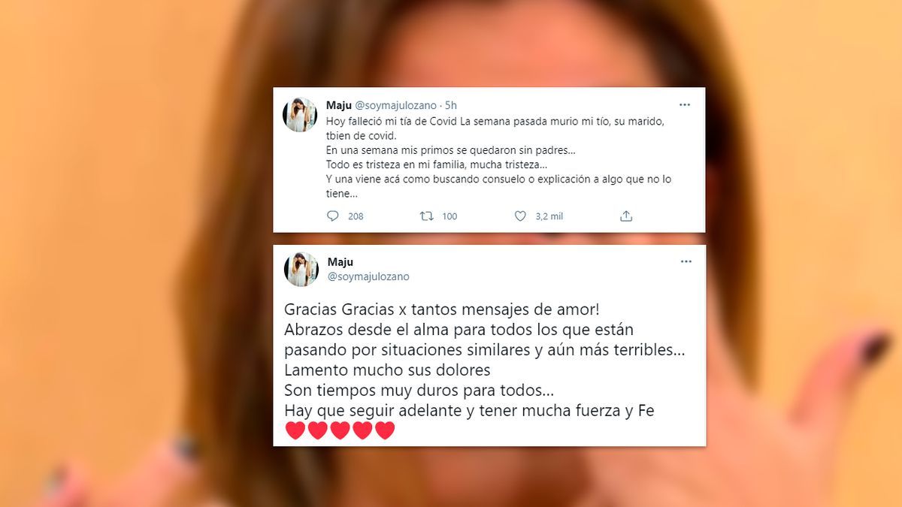
Task: Click the retweet icon on first tweet
Action: pyautogui.click(x=426, y=216)
